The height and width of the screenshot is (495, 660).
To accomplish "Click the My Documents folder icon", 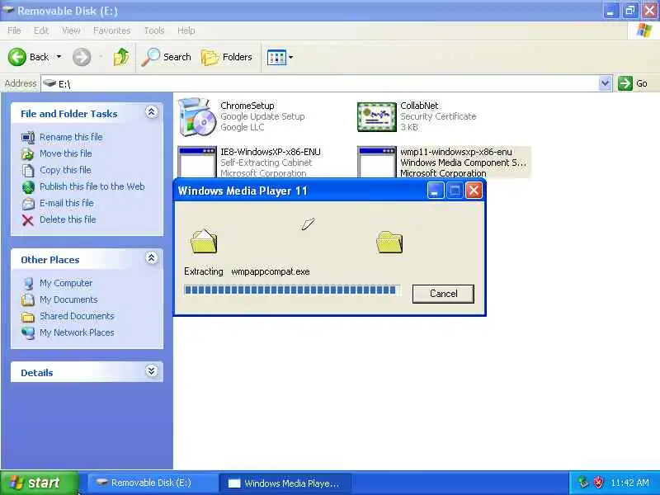I will [28, 299].
